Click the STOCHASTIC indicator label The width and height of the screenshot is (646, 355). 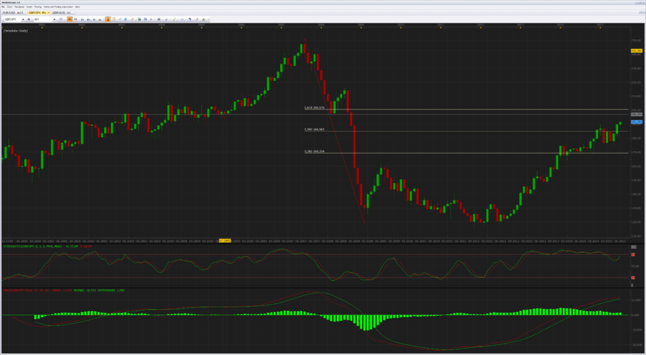tap(47, 246)
